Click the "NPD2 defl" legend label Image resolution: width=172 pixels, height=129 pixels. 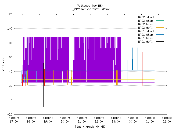coord(145,28)
